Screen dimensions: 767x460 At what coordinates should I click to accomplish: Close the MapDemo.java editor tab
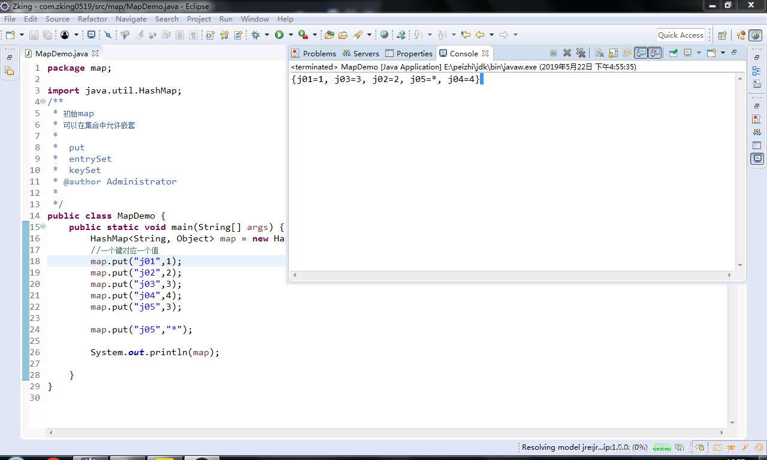tap(95, 53)
